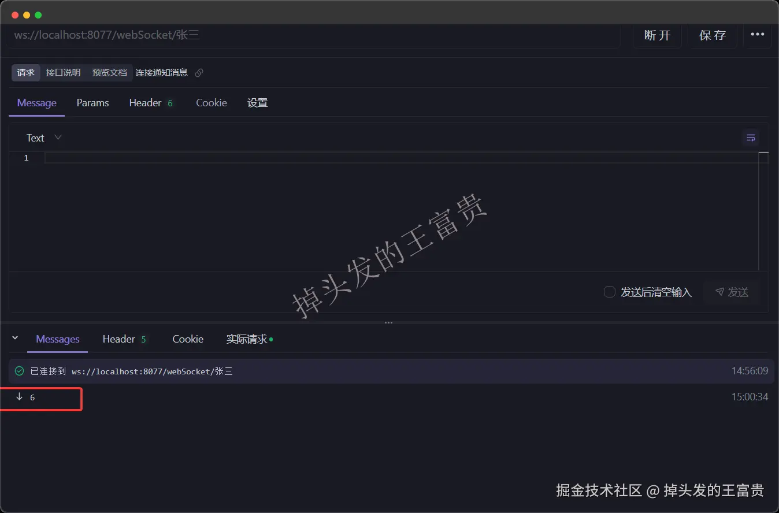Image resolution: width=779 pixels, height=513 pixels.
Task: Click the macOS yellow minimize button
Action: 27,15
